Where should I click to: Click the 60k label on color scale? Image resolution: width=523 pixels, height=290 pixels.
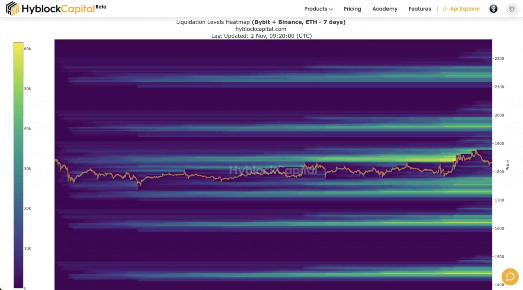click(x=28, y=49)
